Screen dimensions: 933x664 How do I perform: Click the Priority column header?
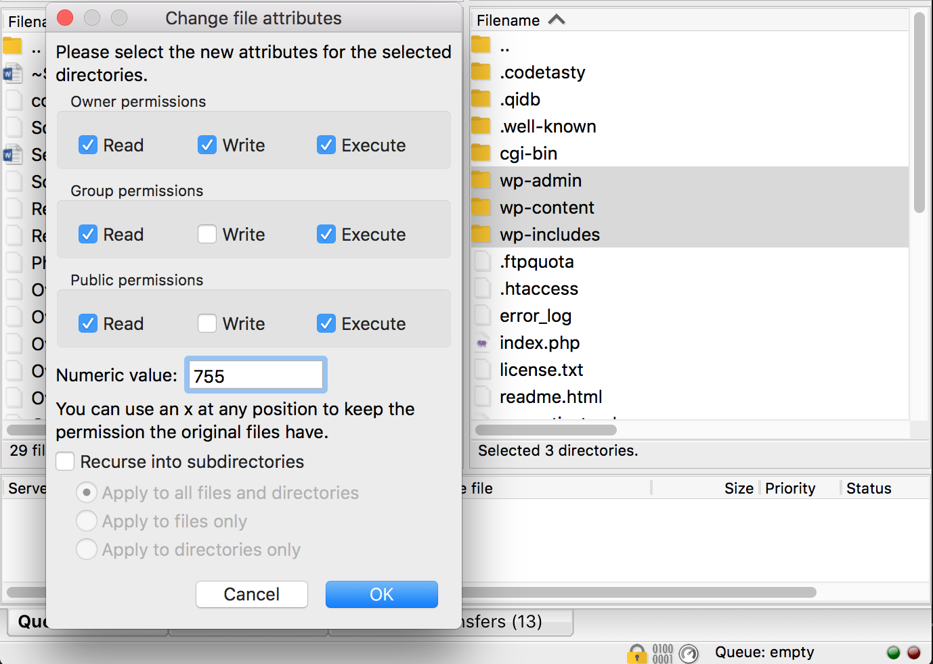[x=790, y=488]
